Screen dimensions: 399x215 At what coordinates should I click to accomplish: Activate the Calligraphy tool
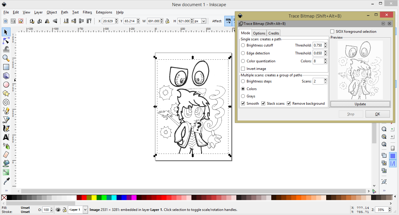[6, 128]
